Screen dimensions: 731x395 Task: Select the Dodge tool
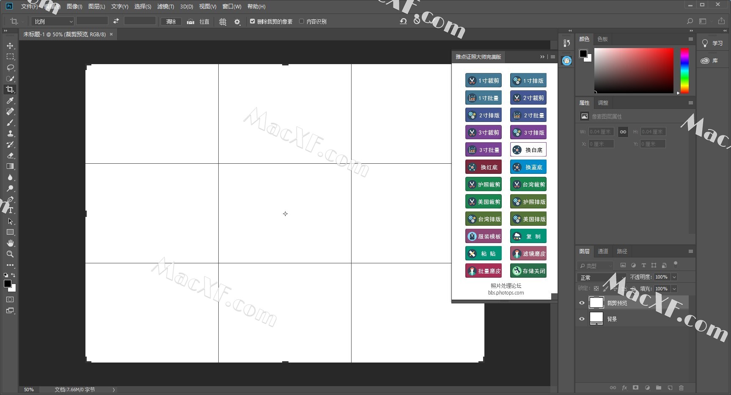(x=10, y=188)
